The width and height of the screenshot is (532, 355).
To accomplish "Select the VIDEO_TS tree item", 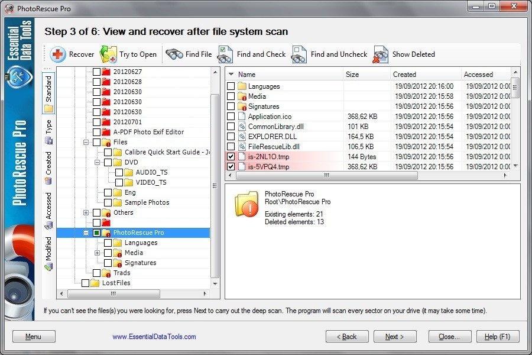I will pyautogui.click(x=151, y=182).
